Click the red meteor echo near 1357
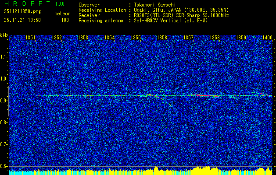This screenshot has width=276, height=175. click(x=205, y=95)
